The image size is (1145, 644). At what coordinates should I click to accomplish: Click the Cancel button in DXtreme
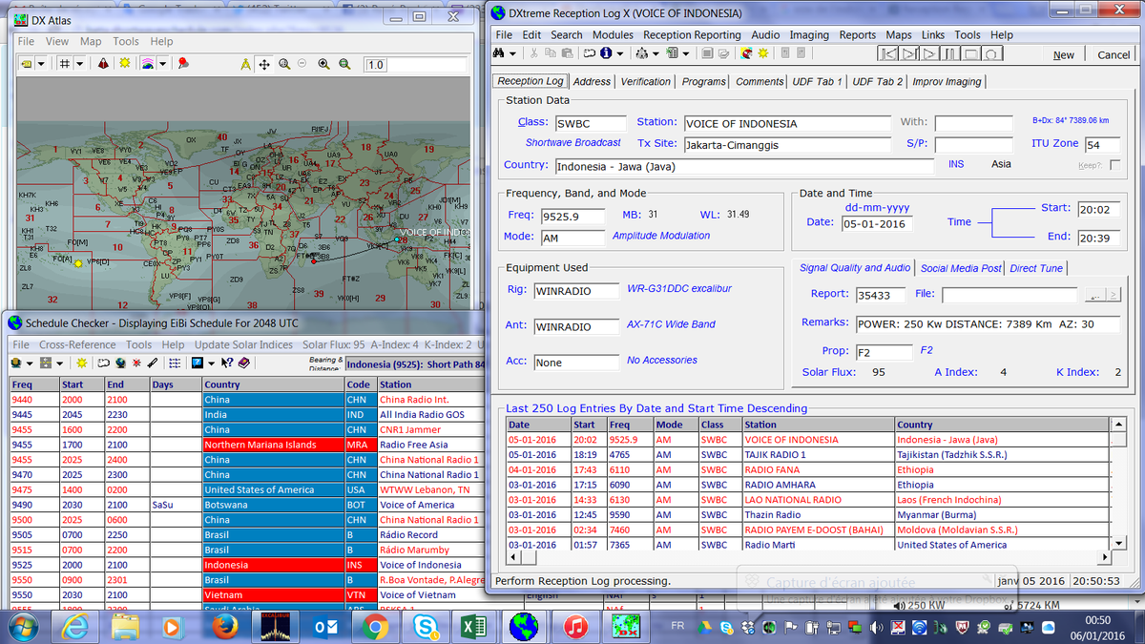click(x=1114, y=55)
